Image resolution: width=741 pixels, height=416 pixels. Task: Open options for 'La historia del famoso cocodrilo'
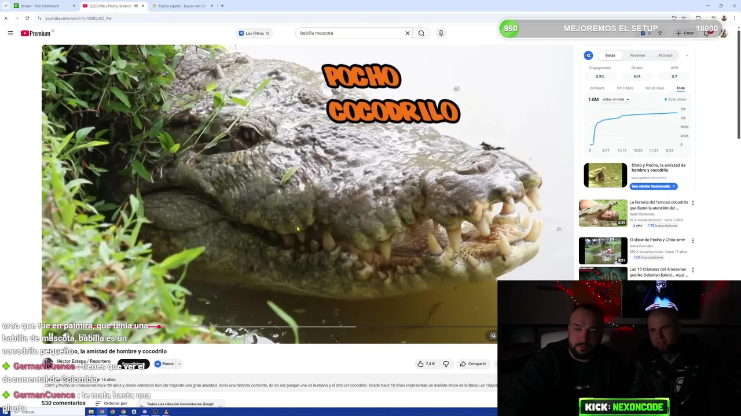pyautogui.click(x=692, y=203)
